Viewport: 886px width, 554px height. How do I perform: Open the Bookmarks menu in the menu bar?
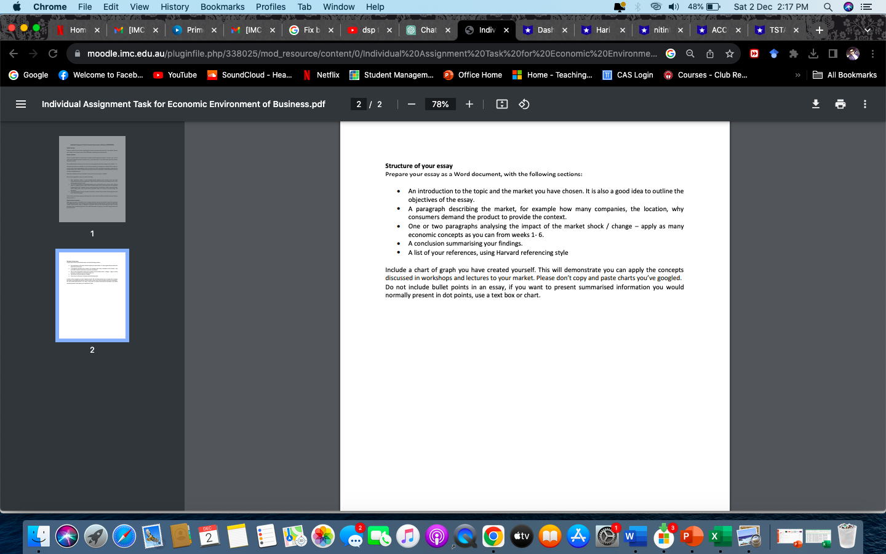pyautogui.click(x=222, y=7)
